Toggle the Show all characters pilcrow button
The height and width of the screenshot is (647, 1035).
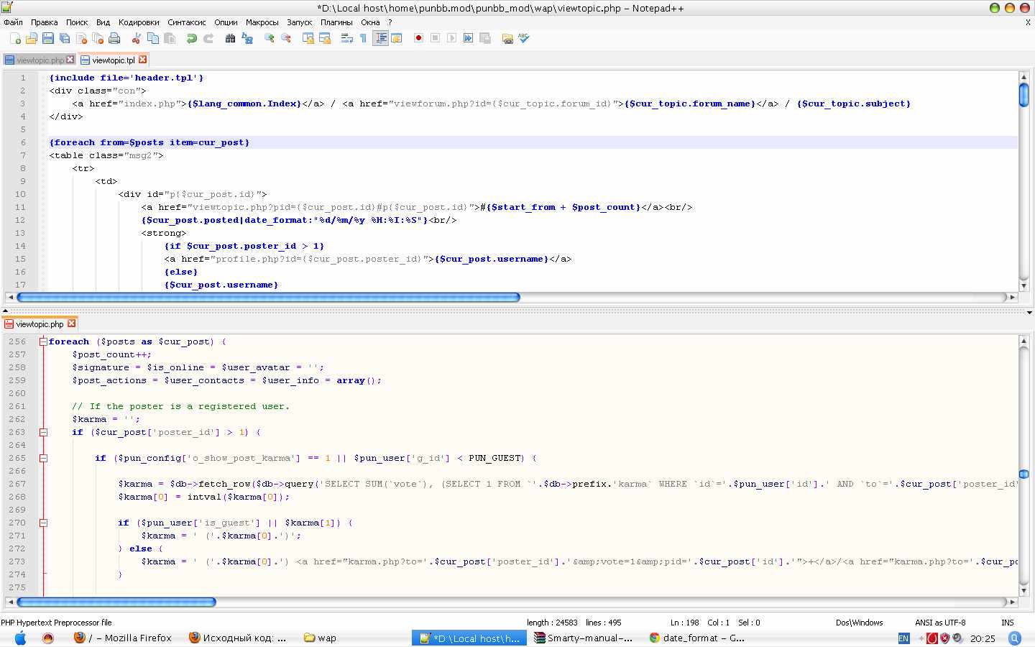pyautogui.click(x=364, y=38)
